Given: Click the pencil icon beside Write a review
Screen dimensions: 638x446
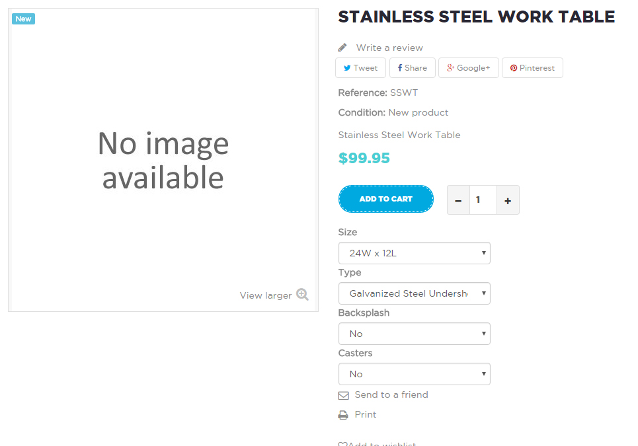Looking at the screenshot, I should point(342,48).
